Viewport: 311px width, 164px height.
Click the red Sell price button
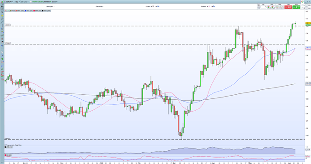(288, 7)
